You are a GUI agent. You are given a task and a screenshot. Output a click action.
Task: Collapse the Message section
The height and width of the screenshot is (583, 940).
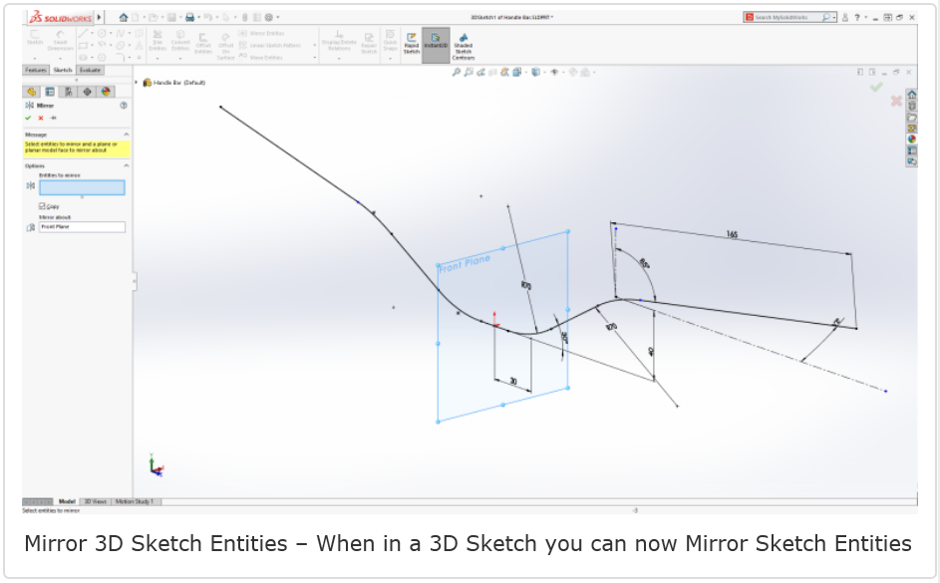pos(126,134)
